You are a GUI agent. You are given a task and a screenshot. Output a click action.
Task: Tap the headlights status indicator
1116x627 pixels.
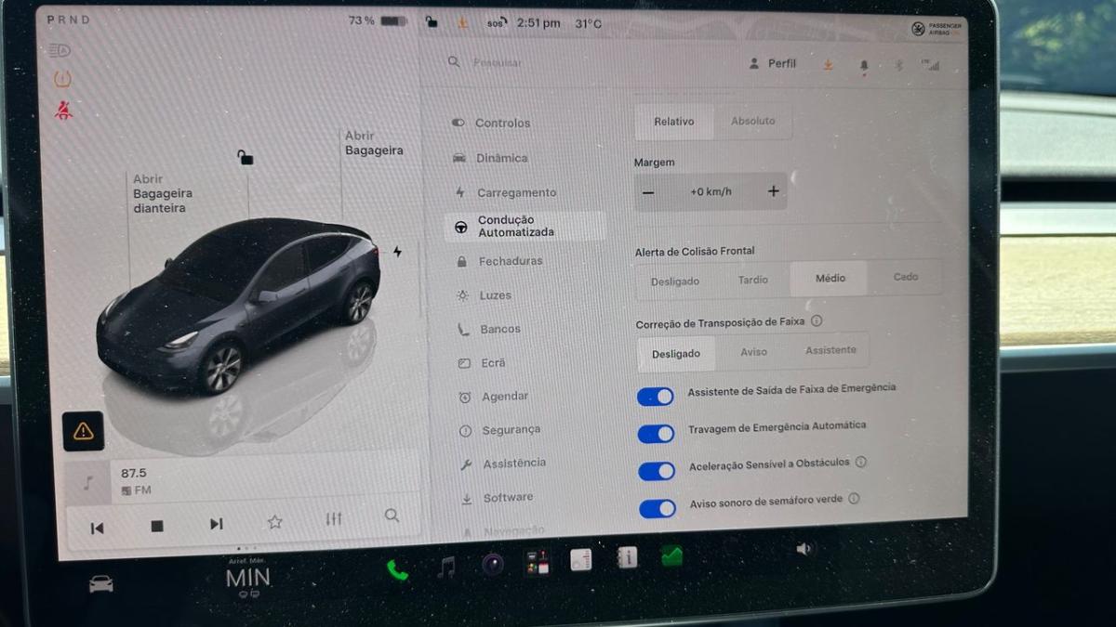point(60,50)
